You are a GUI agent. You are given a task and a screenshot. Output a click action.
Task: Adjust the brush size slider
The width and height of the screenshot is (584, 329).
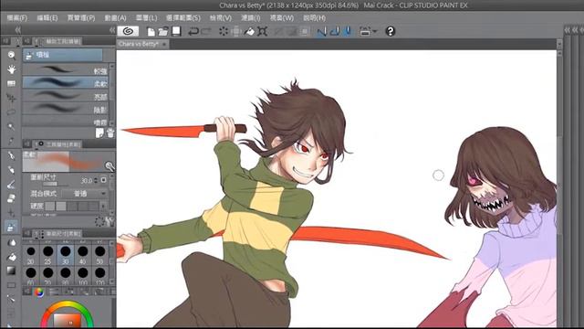pos(55,184)
